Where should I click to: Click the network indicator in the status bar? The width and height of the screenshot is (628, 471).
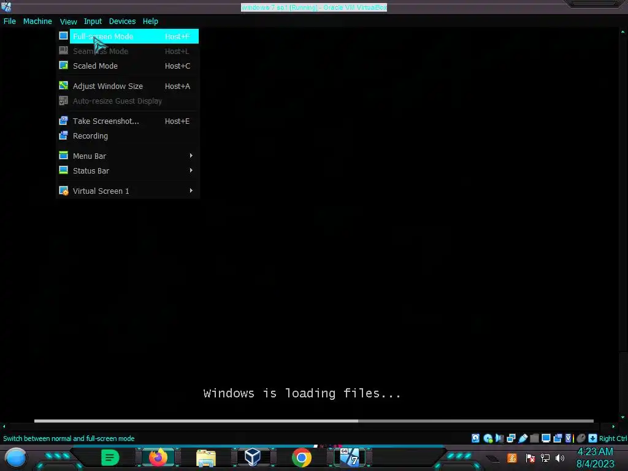(x=511, y=438)
